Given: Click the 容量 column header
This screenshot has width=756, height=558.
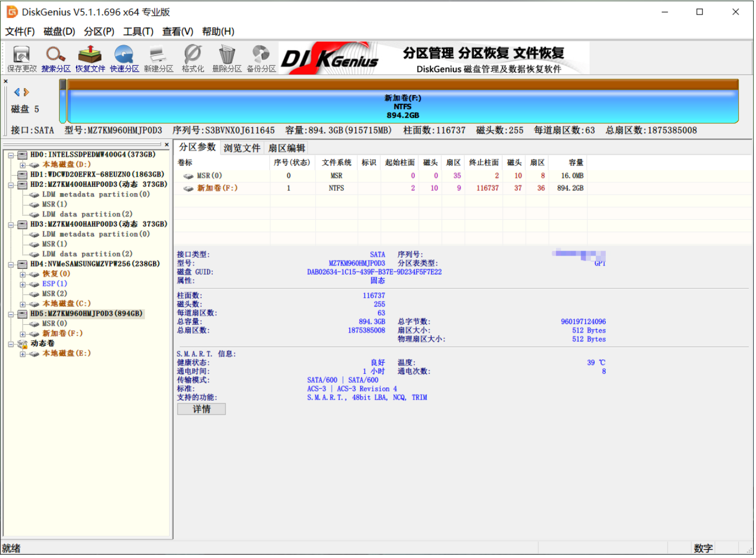Looking at the screenshot, I should tap(568, 163).
